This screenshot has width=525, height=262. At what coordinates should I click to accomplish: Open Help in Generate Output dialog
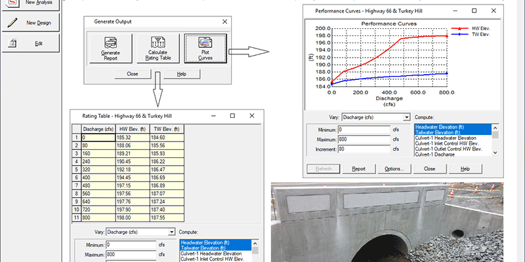tap(182, 74)
